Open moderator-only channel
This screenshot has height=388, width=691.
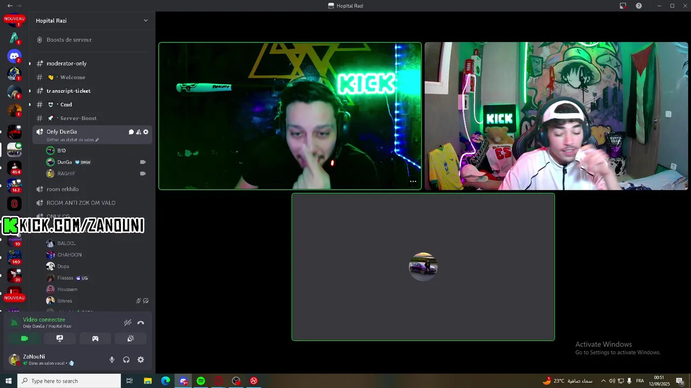[66, 64]
